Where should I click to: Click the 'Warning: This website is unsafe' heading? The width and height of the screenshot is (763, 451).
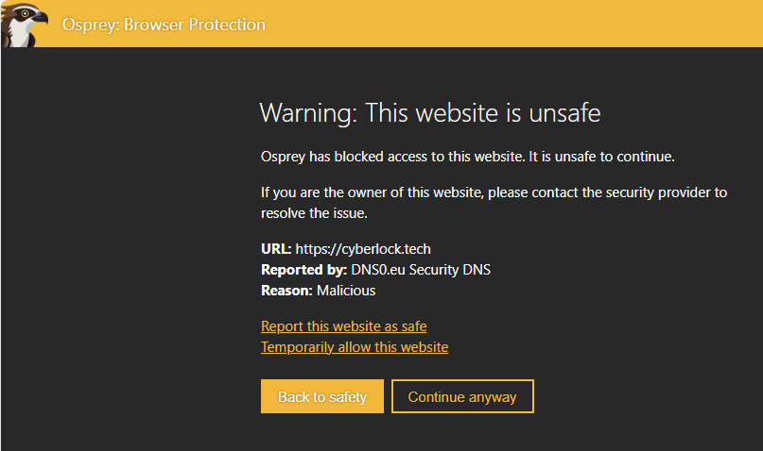430,113
